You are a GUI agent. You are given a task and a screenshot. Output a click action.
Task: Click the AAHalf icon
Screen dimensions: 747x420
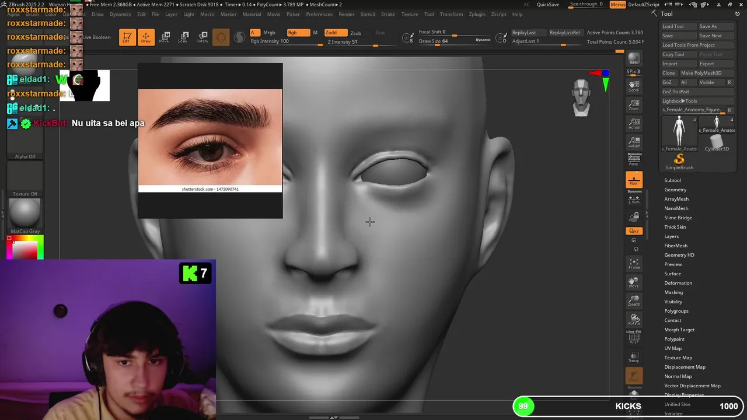pos(634,142)
